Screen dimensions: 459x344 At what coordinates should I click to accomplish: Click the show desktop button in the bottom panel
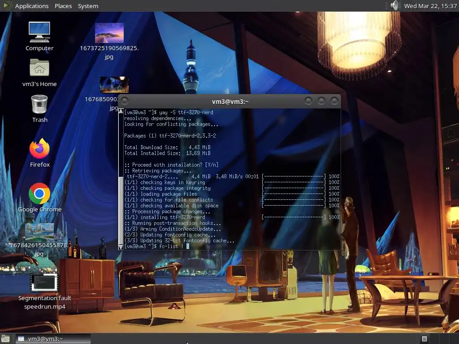(5, 339)
